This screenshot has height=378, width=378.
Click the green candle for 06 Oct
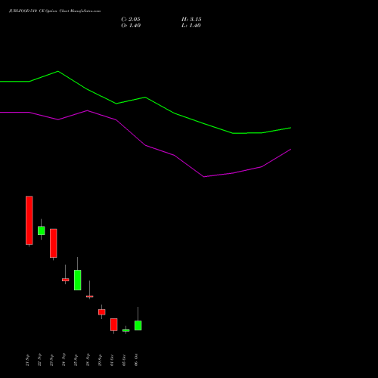click(138, 325)
